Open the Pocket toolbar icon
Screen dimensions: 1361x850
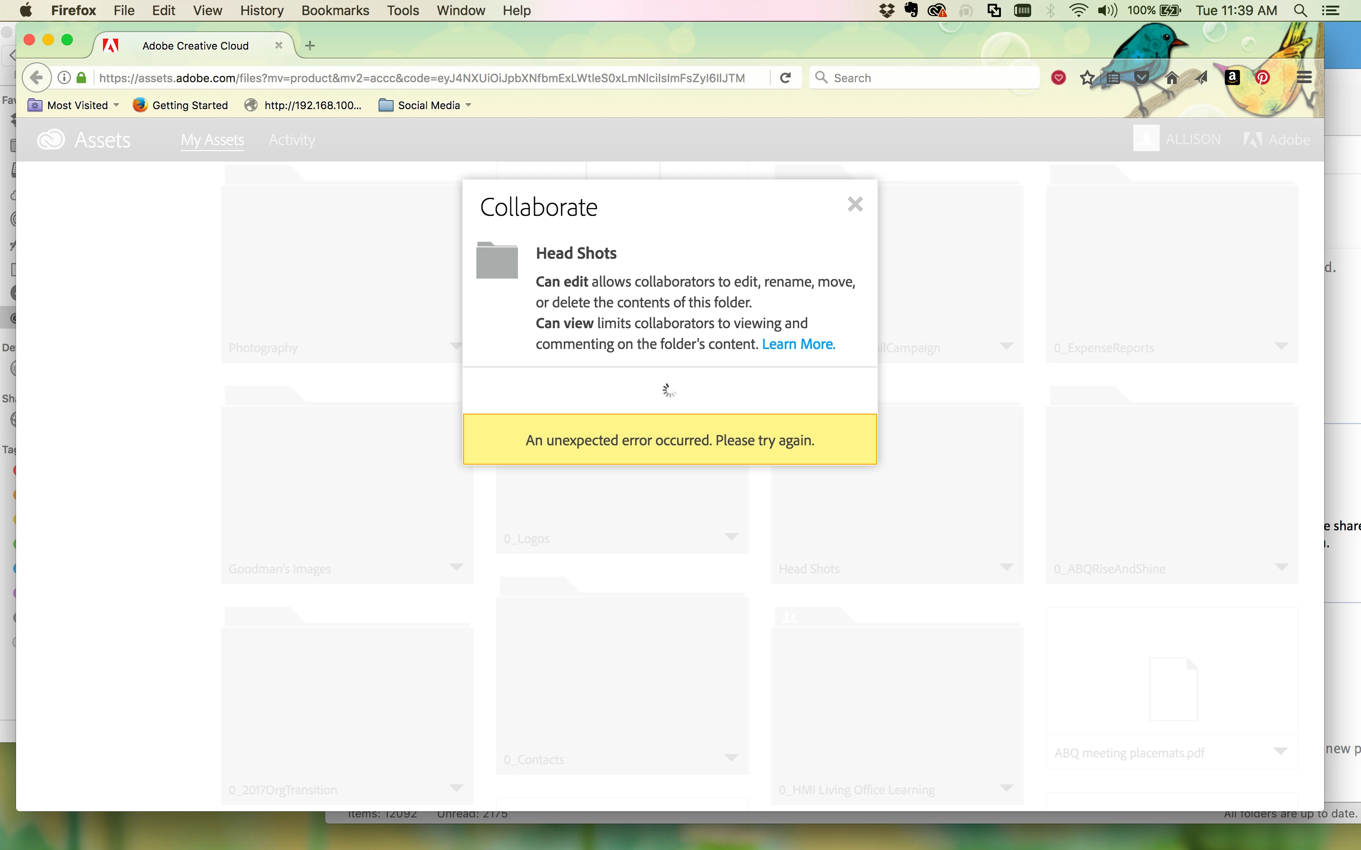click(1142, 77)
